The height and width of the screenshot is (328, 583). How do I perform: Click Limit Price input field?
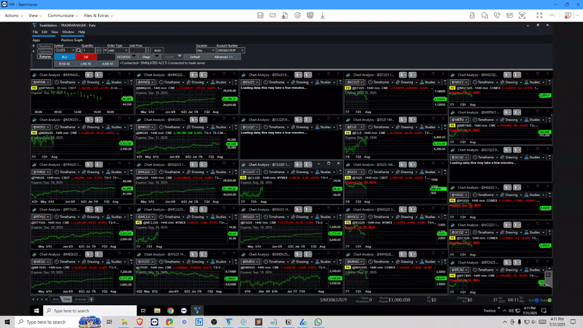(137, 50)
